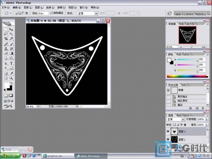
Task: Select the Type tool
Action: [11, 63]
